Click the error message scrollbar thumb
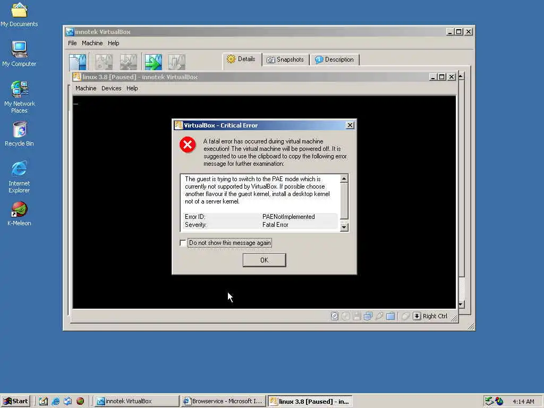This screenshot has height=408, width=544. [x=344, y=201]
